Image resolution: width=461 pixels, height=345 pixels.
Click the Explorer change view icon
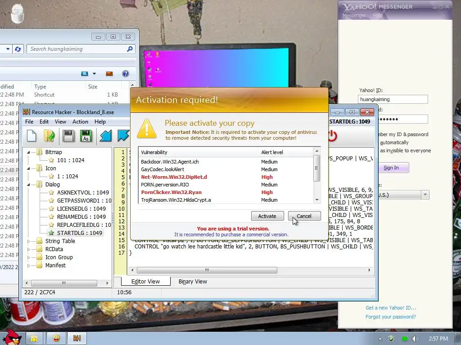click(x=85, y=74)
